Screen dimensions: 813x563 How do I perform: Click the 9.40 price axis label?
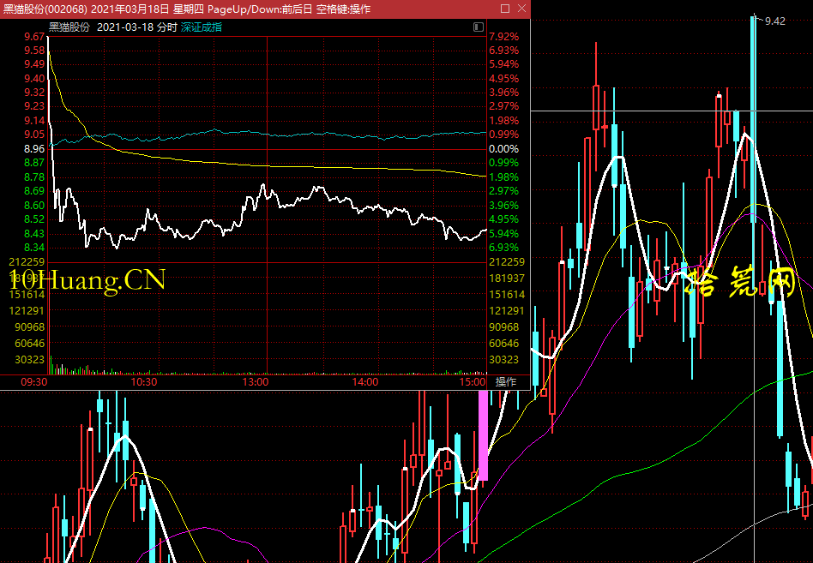tap(34, 79)
